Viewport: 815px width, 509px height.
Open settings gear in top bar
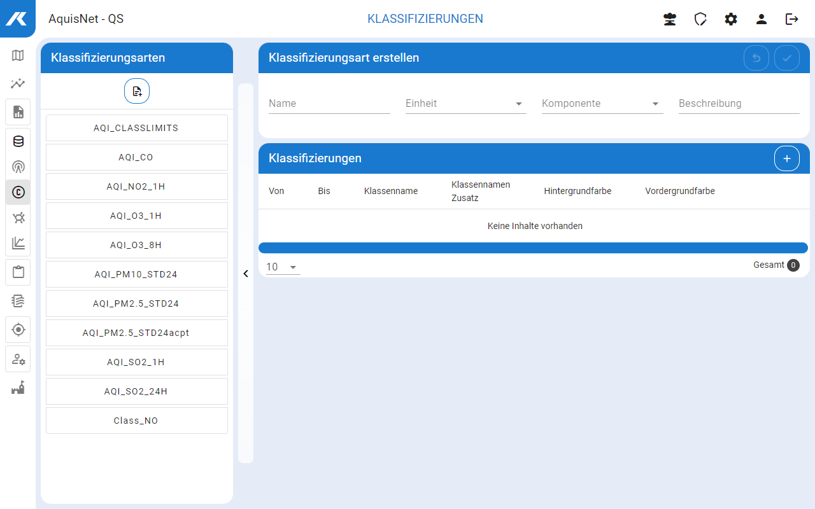pyautogui.click(x=731, y=19)
